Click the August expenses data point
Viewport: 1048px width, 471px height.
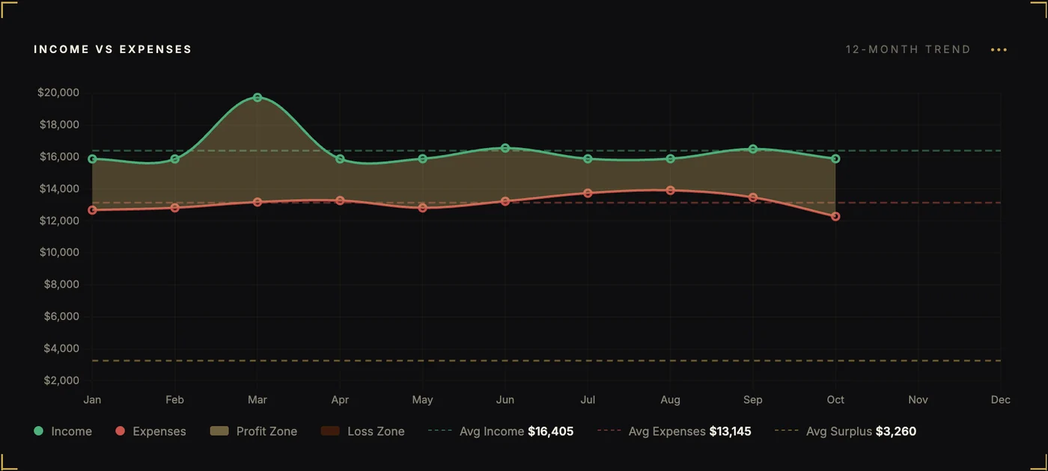click(670, 190)
